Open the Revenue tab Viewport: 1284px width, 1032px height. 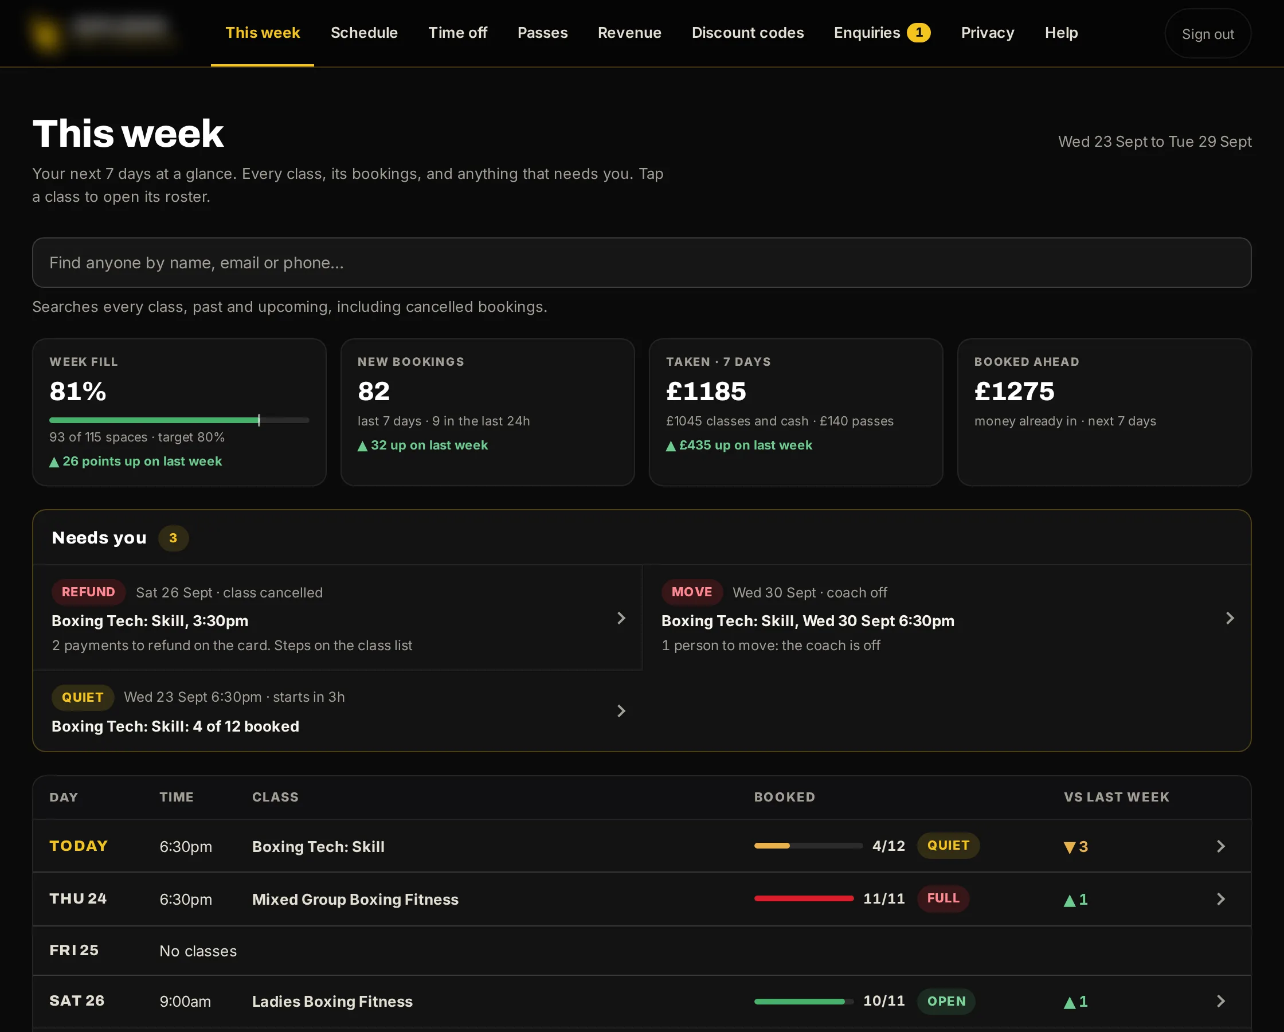(x=629, y=33)
